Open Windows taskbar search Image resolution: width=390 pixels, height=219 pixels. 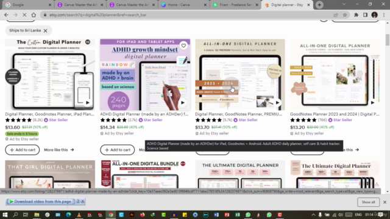(15, 215)
